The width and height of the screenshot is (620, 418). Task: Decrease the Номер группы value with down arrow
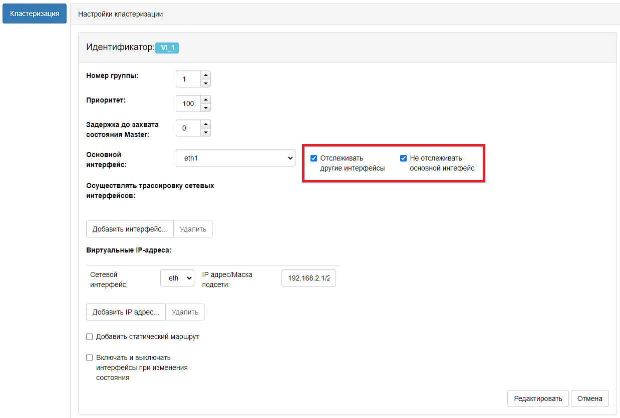[x=205, y=83]
